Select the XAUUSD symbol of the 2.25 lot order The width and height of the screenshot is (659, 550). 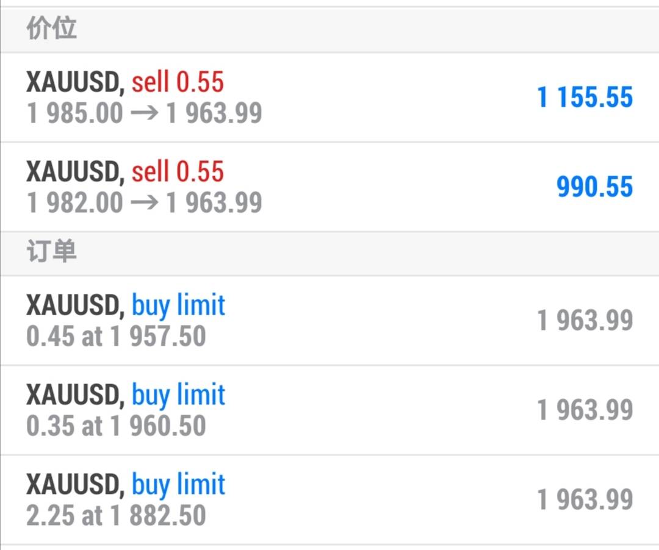click(x=74, y=485)
